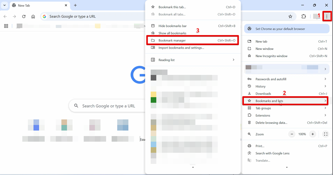The width and height of the screenshot is (333, 175).
Task: Click the Google search input box
Action: [107, 106]
